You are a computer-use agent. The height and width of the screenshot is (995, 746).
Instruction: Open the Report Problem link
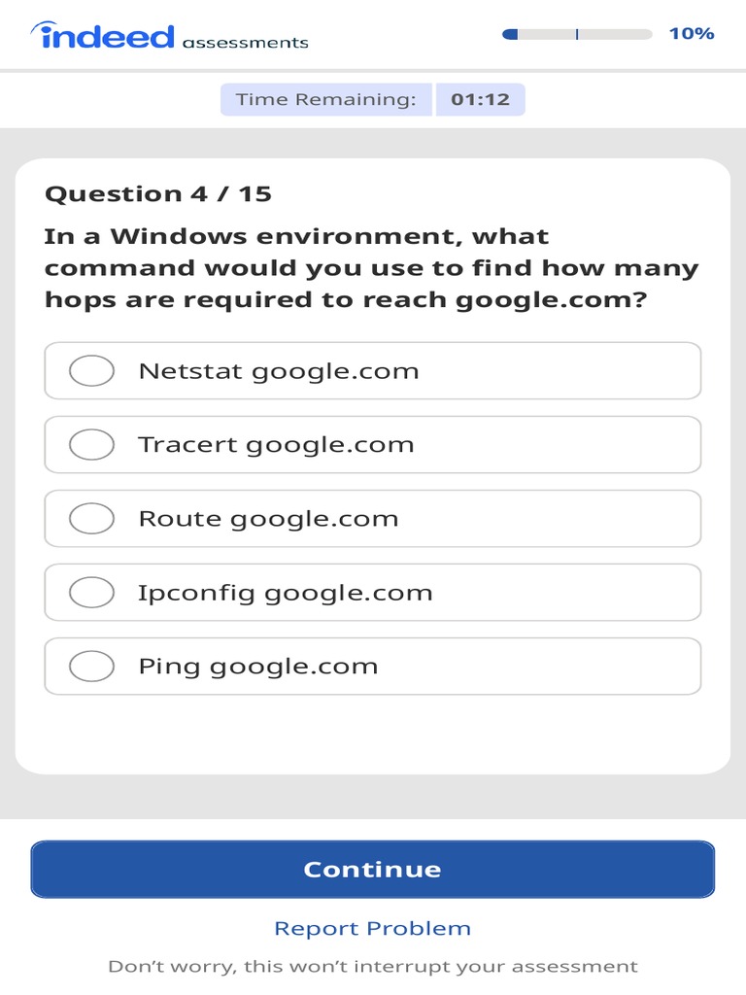pyautogui.click(x=372, y=928)
